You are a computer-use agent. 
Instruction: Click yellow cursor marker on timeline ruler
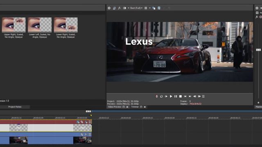(91, 115)
